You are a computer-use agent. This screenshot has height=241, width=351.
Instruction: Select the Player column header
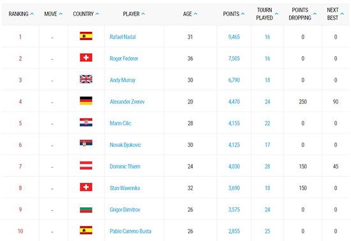tap(133, 14)
